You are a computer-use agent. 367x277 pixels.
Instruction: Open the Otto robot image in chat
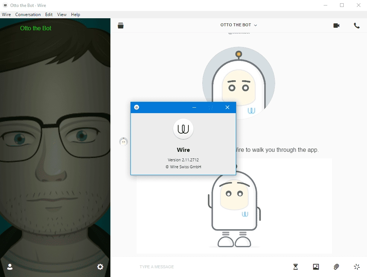[234, 206]
